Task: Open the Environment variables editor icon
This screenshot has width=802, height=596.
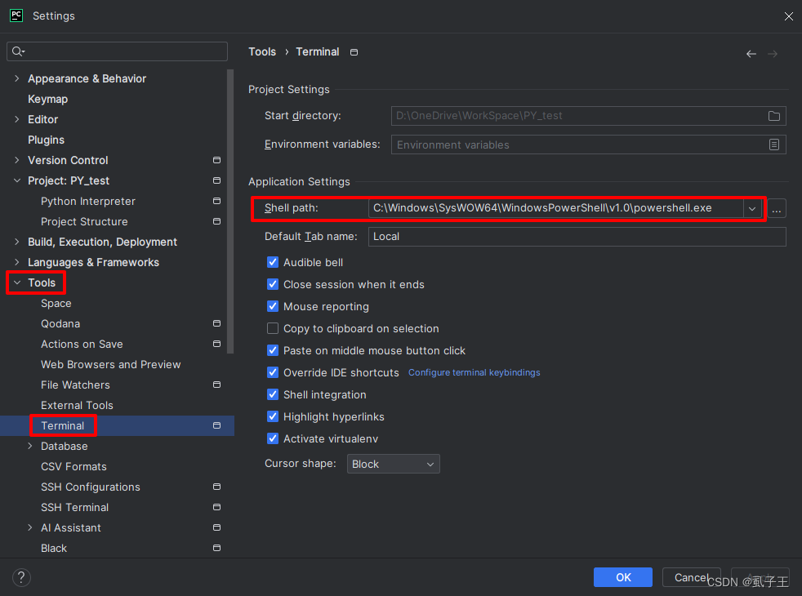Action: (x=773, y=144)
